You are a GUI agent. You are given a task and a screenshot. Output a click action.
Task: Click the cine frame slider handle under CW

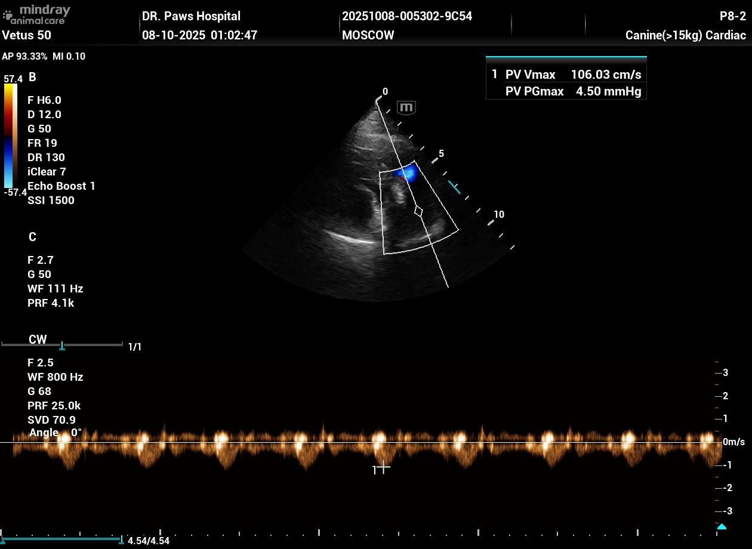click(62, 346)
